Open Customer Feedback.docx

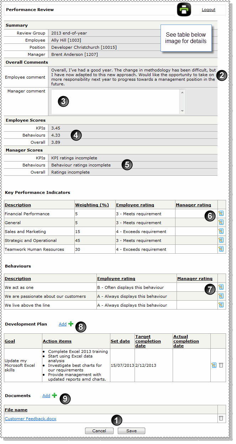coord(30,419)
